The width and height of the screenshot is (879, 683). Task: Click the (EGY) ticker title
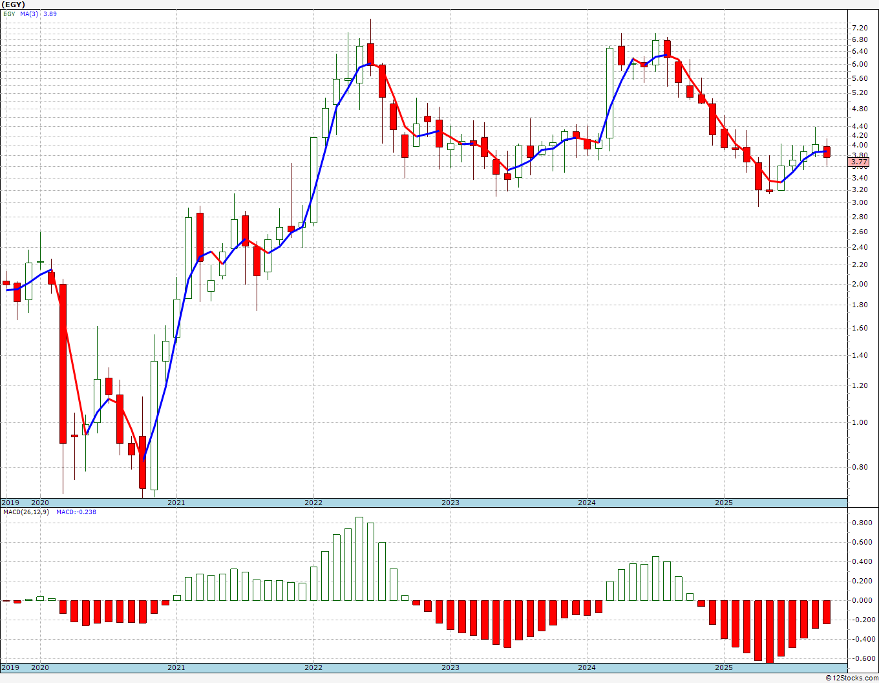pos(14,5)
